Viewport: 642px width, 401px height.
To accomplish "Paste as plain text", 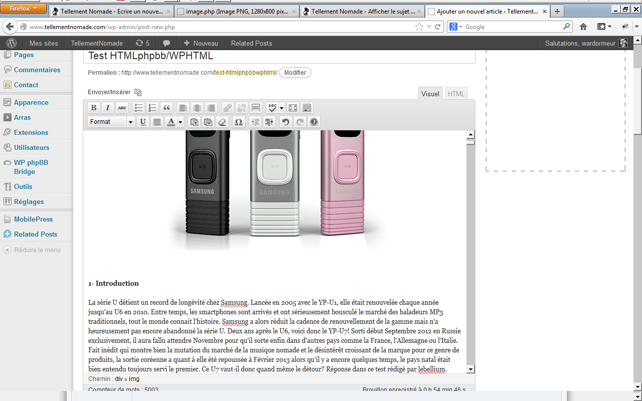I will (194, 122).
